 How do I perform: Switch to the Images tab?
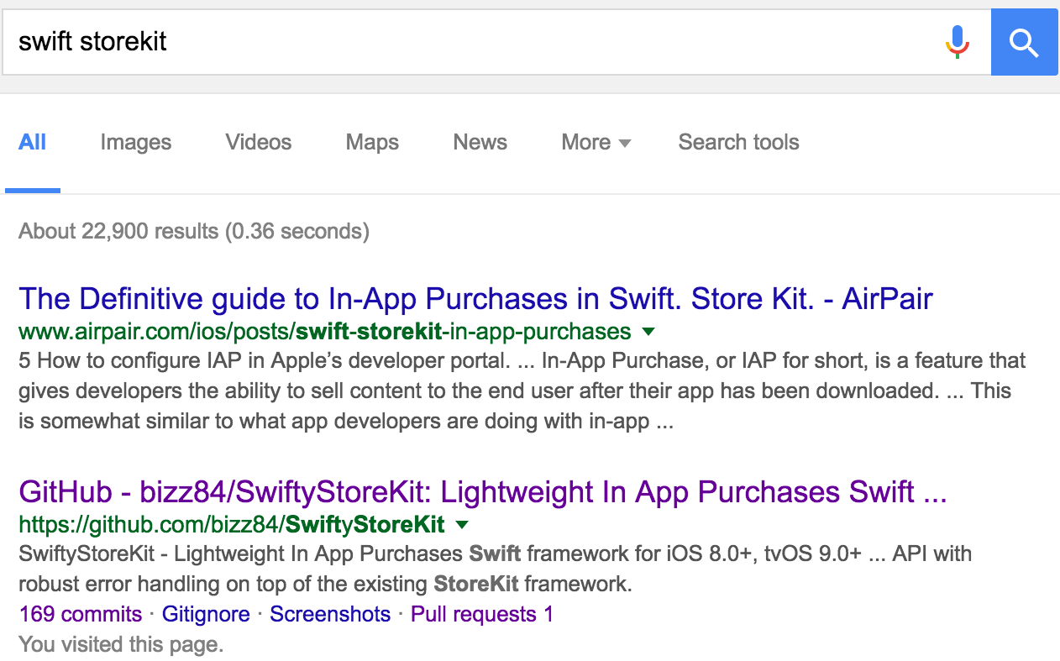click(135, 142)
